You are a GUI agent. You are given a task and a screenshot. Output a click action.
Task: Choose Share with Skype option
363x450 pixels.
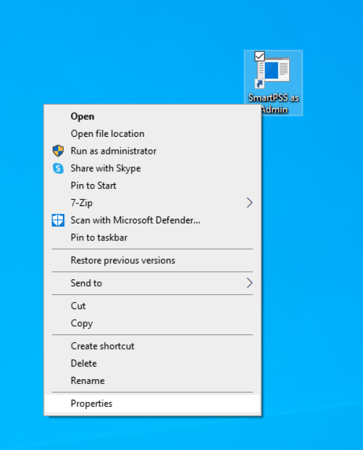click(x=105, y=168)
